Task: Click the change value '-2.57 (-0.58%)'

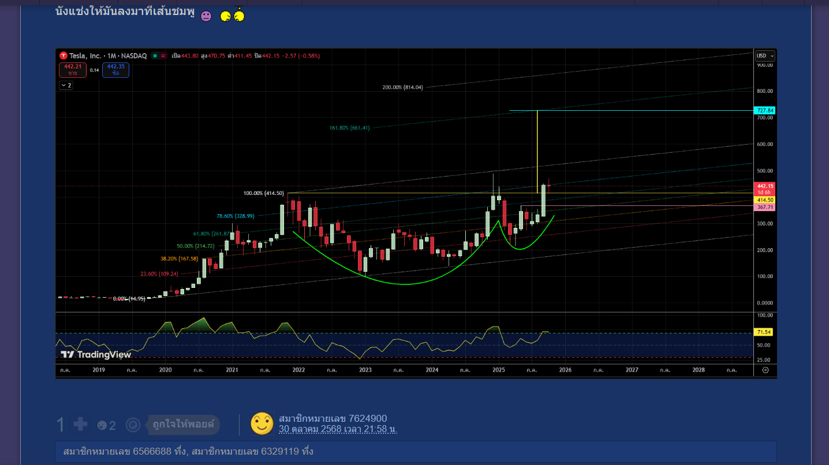Action: click(x=301, y=56)
